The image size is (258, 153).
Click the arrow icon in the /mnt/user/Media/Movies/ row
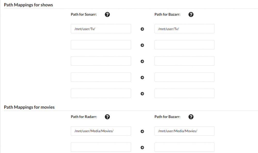[142, 131]
